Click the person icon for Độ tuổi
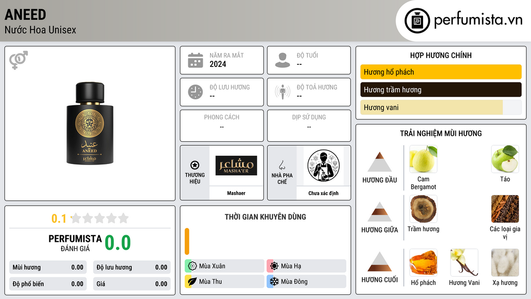531x299 pixels. 283,60
